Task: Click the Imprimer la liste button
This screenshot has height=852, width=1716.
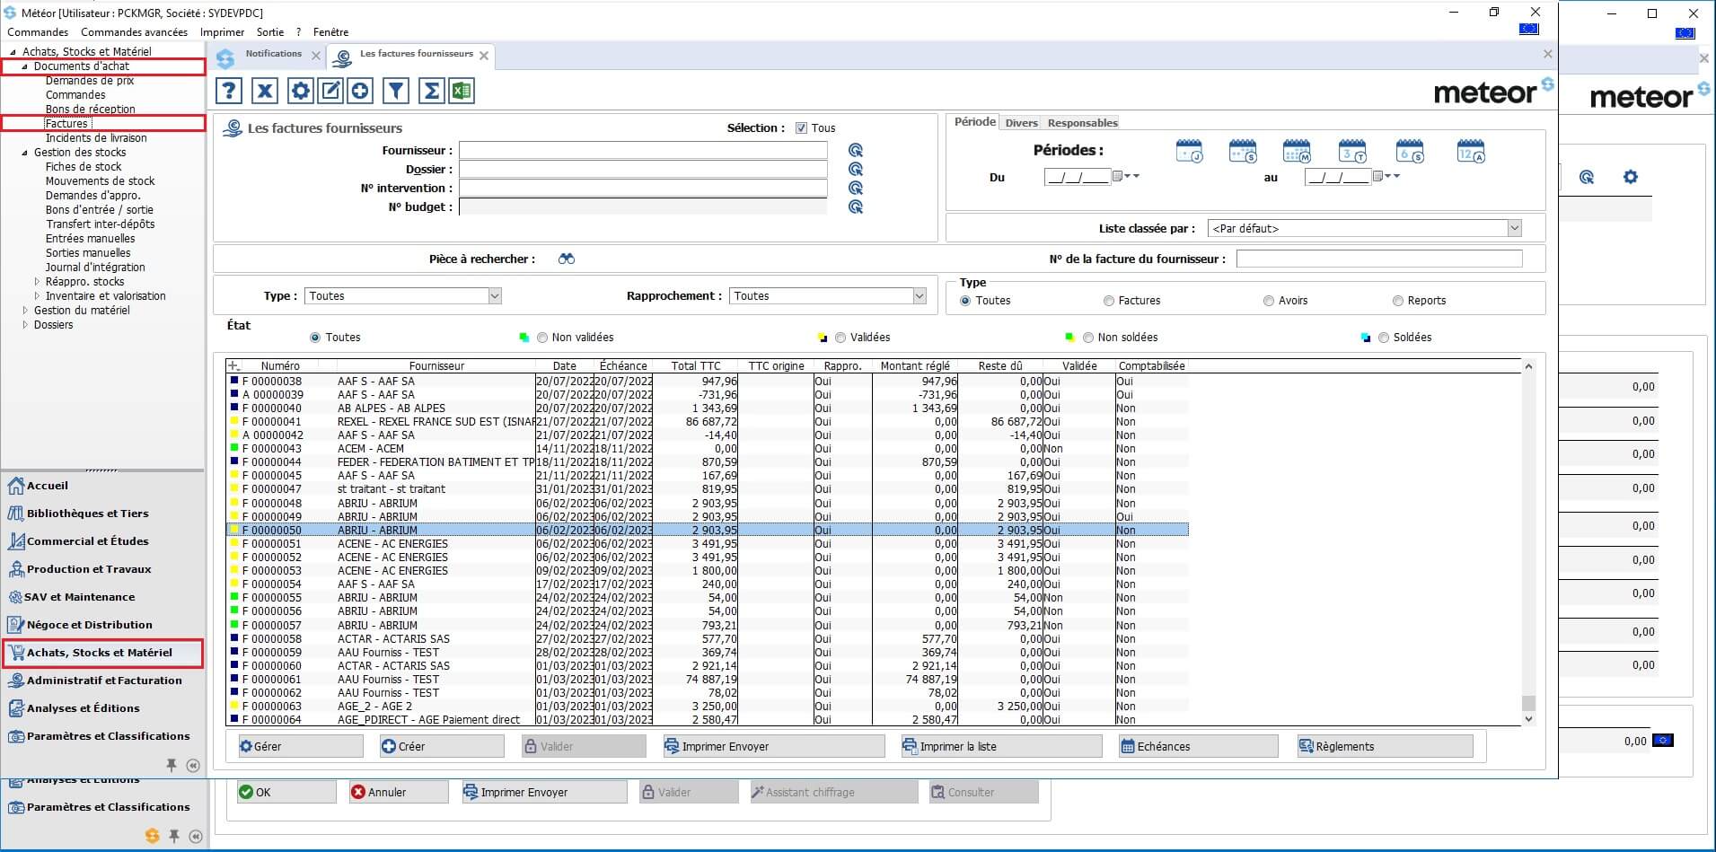Action: (x=1001, y=746)
